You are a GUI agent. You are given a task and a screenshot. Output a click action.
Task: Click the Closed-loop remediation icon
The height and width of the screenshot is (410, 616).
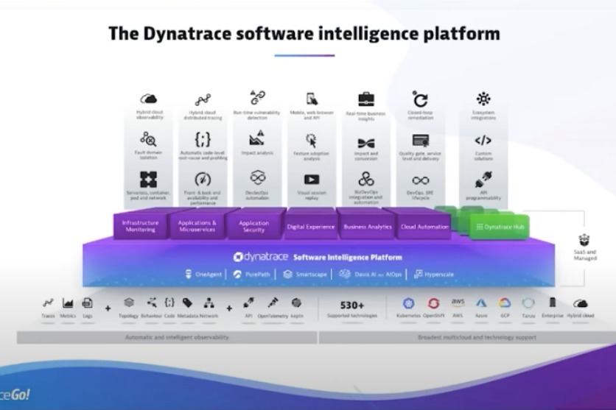pyautogui.click(x=421, y=99)
